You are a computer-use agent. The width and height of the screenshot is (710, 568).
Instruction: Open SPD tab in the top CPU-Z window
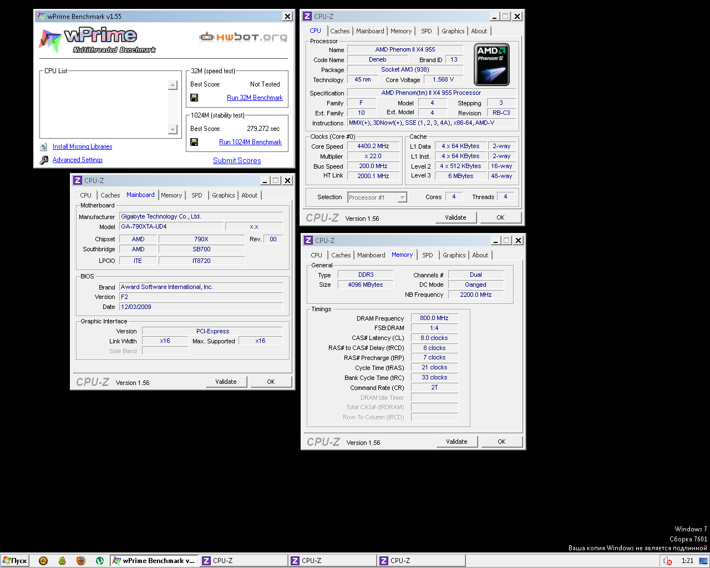[427, 31]
